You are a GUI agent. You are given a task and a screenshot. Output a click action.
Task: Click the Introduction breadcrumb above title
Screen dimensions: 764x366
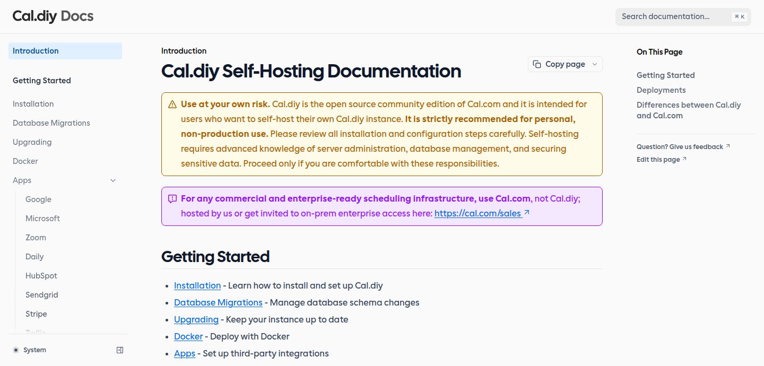pyautogui.click(x=184, y=51)
